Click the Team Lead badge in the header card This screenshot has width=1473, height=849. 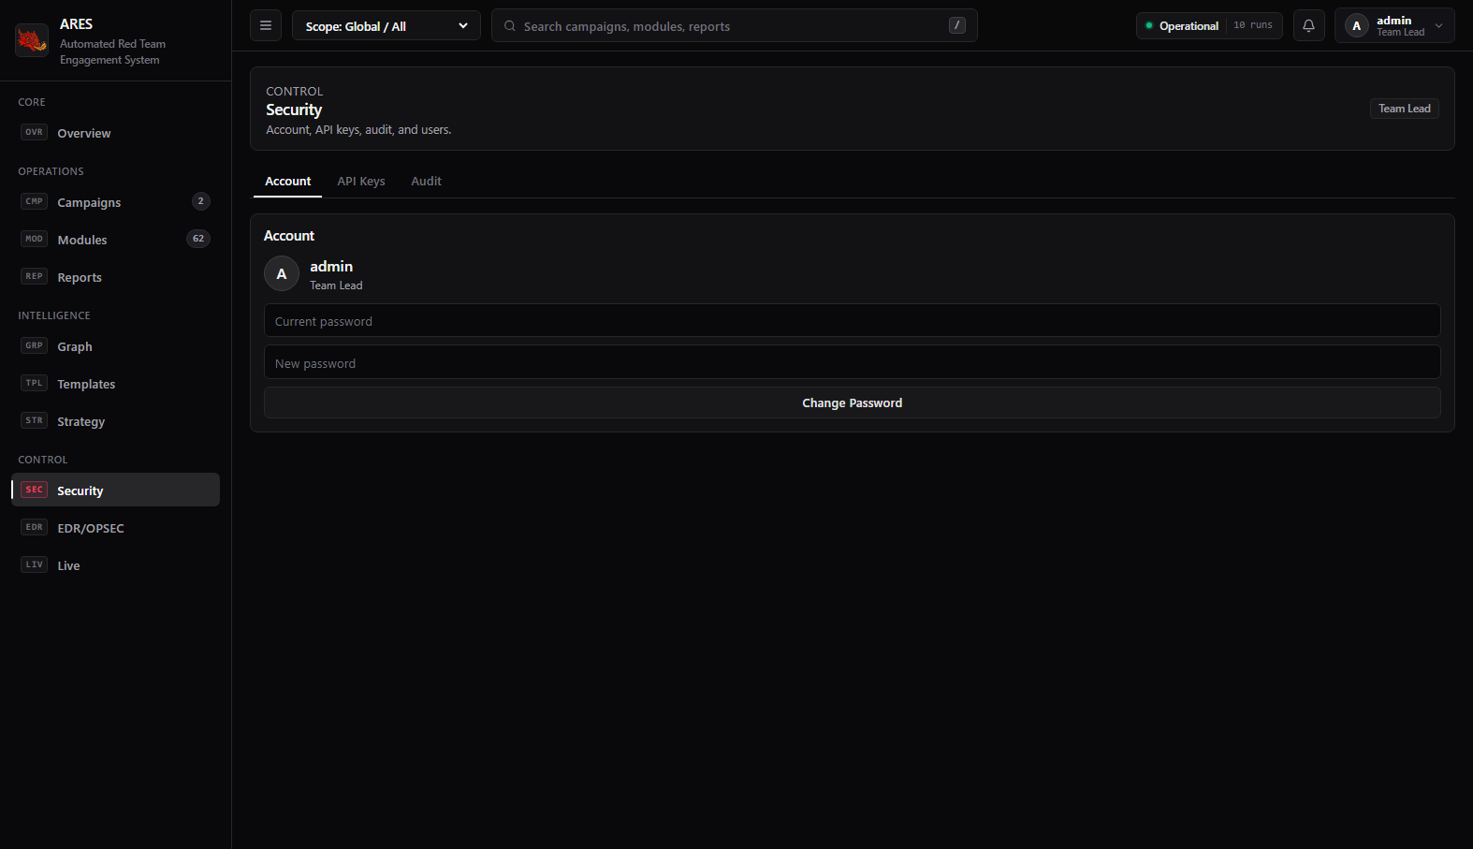click(x=1404, y=109)
